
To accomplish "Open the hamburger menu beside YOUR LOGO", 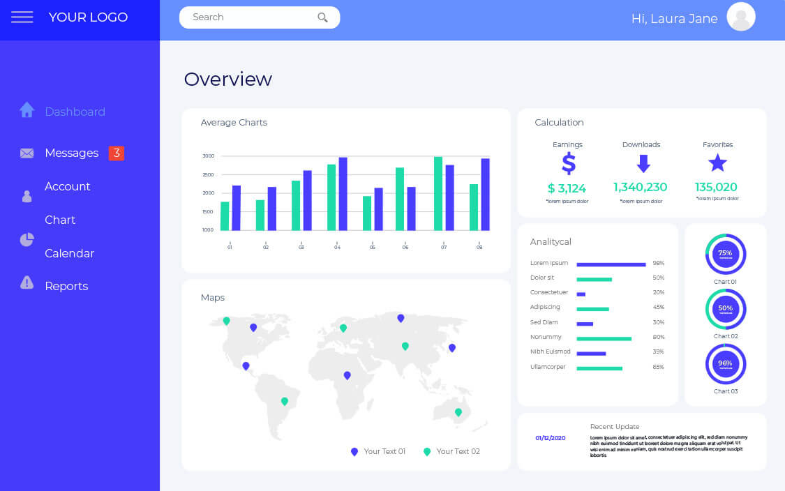I will pyautogui.click(x=22, y=17).
